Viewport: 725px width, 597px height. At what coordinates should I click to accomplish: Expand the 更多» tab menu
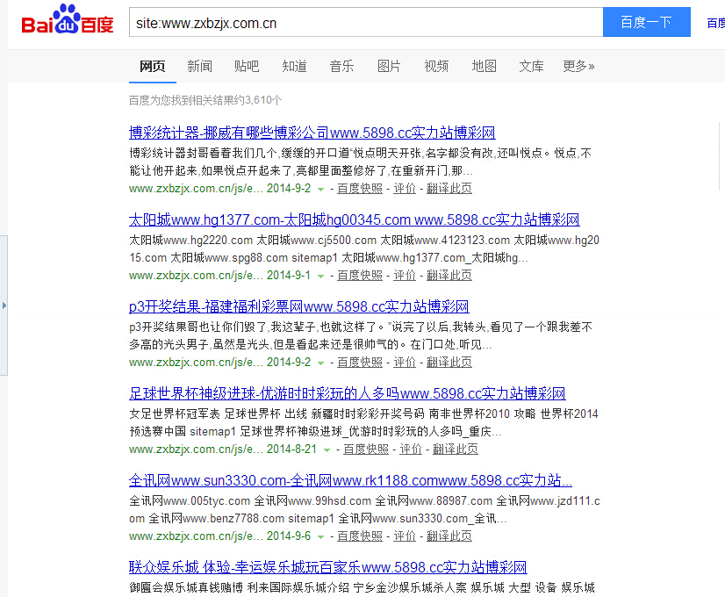tap(578, 67)
